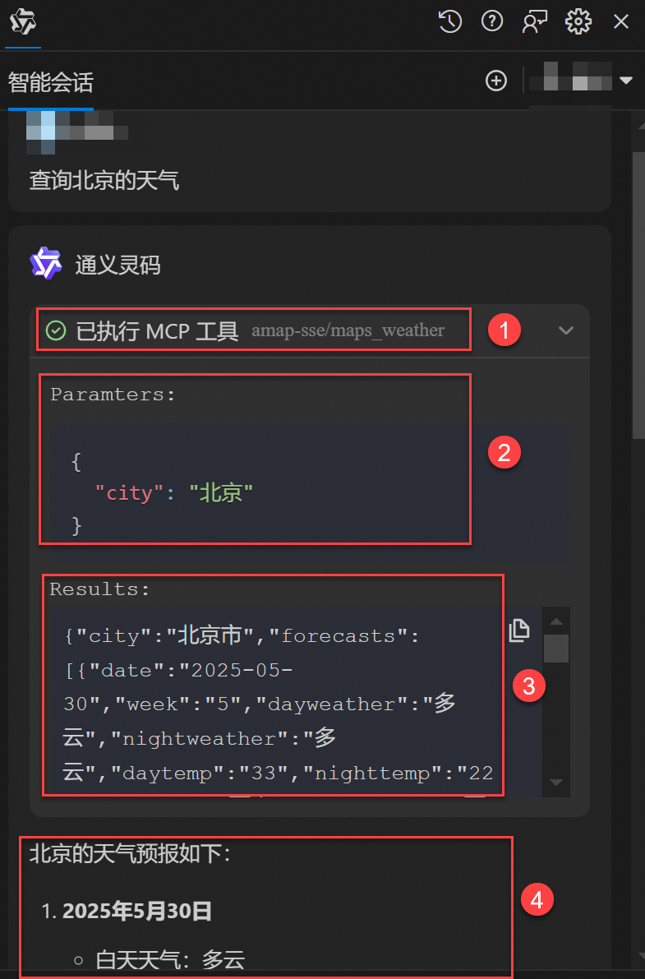Click the down arrow of the Results scrollbar
645x979 pixels.
click(x=556, y=783)
